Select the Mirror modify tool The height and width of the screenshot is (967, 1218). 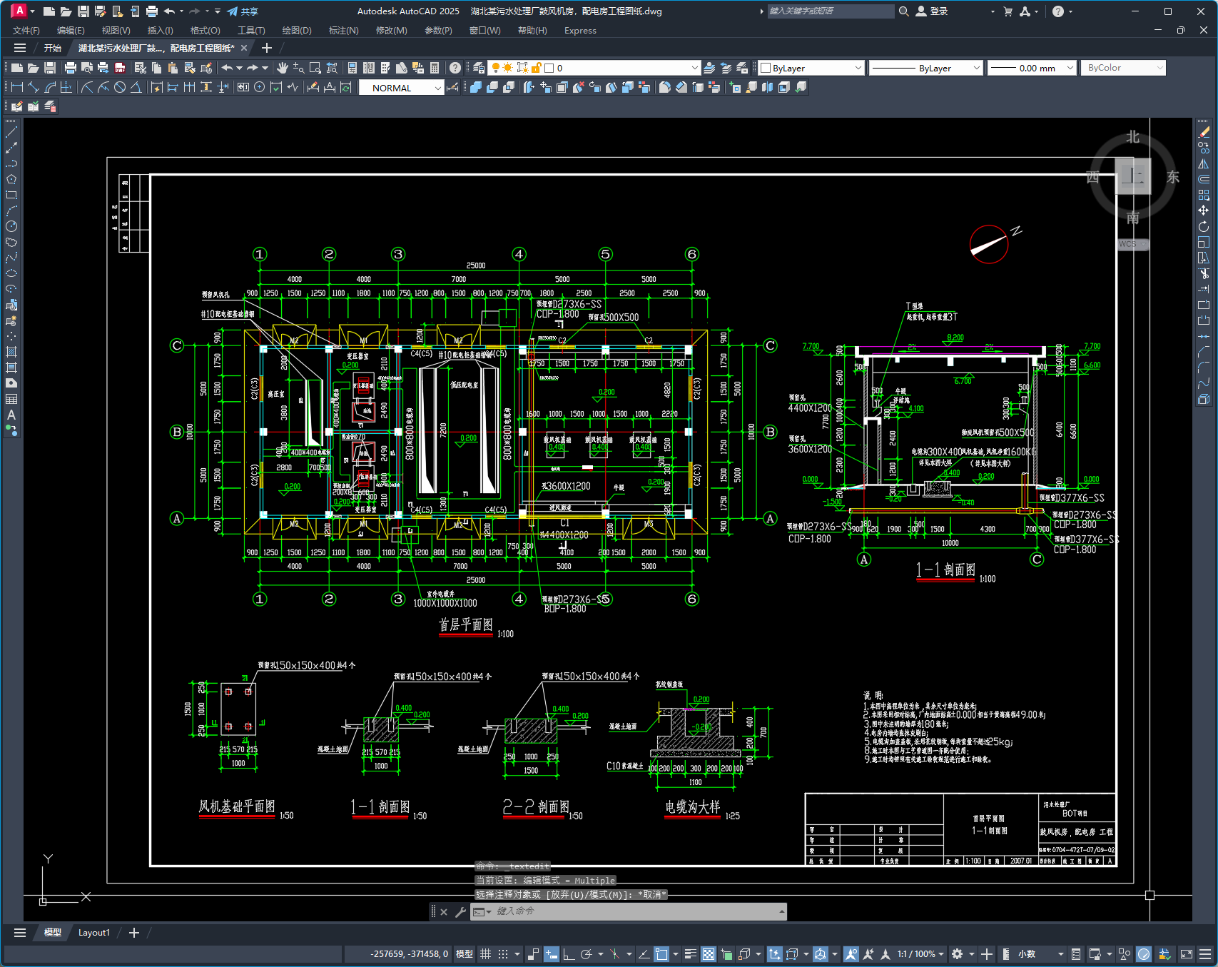click(x=1204, y=163)
